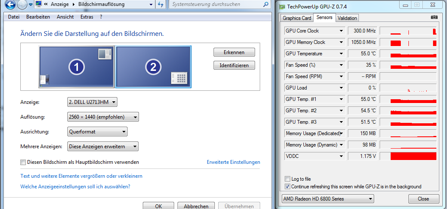447x209 pixels.
Task: Switch to the Sensors tab in GPU-Z
Action: tap(325, 17)
